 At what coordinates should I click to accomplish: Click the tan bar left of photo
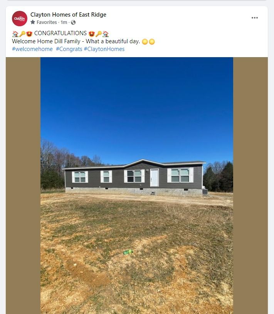pos(23,185)
